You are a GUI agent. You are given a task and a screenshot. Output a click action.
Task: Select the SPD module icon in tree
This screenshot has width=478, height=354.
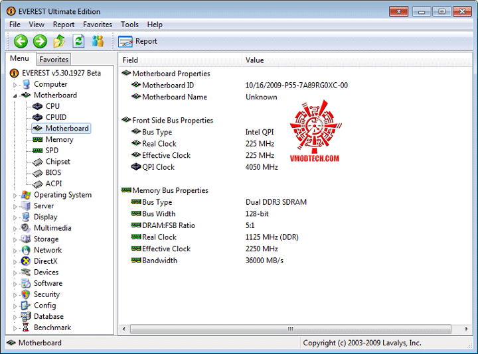(x=37, y=150)
